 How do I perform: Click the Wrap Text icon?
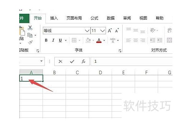point(170,30)
